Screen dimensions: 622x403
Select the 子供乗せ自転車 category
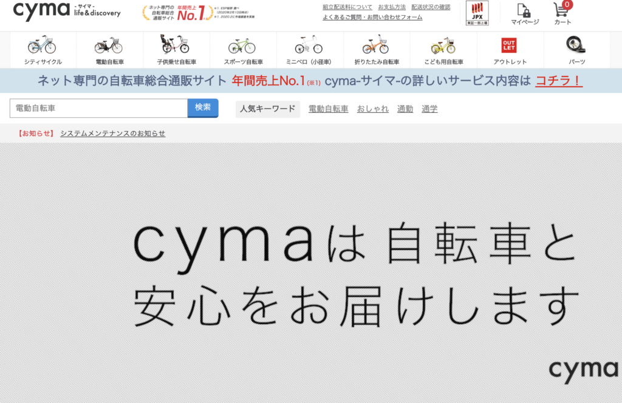(x=176, y=50)
